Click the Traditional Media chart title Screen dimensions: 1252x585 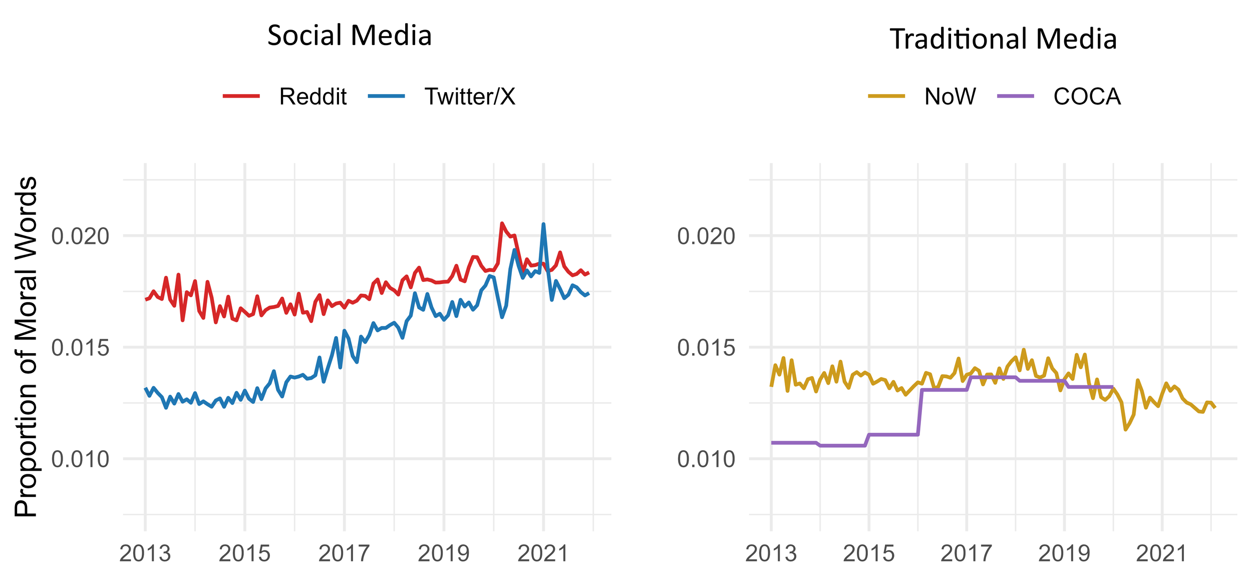pyautogui.click(x=1003, y=39)
